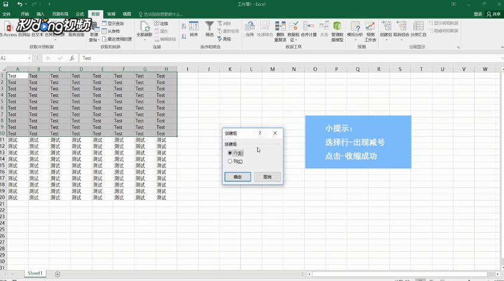The image size is (504, 281).
Task: Switch to the Insert (插入) tab
Action: tap(41, 14)
